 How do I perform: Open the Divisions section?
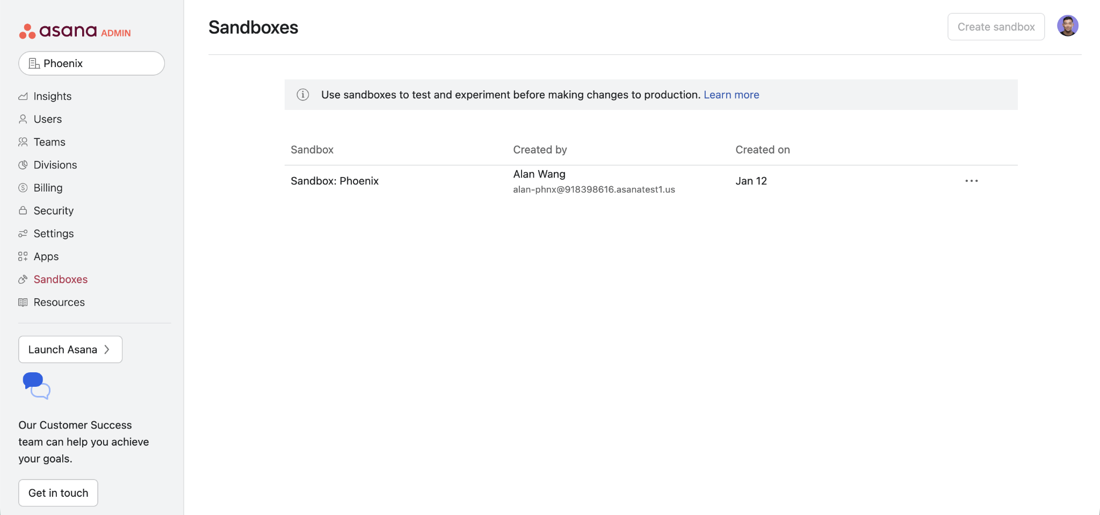coord(55,165)
